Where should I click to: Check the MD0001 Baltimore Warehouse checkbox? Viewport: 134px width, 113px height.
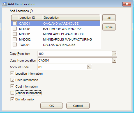click(15, 29)
